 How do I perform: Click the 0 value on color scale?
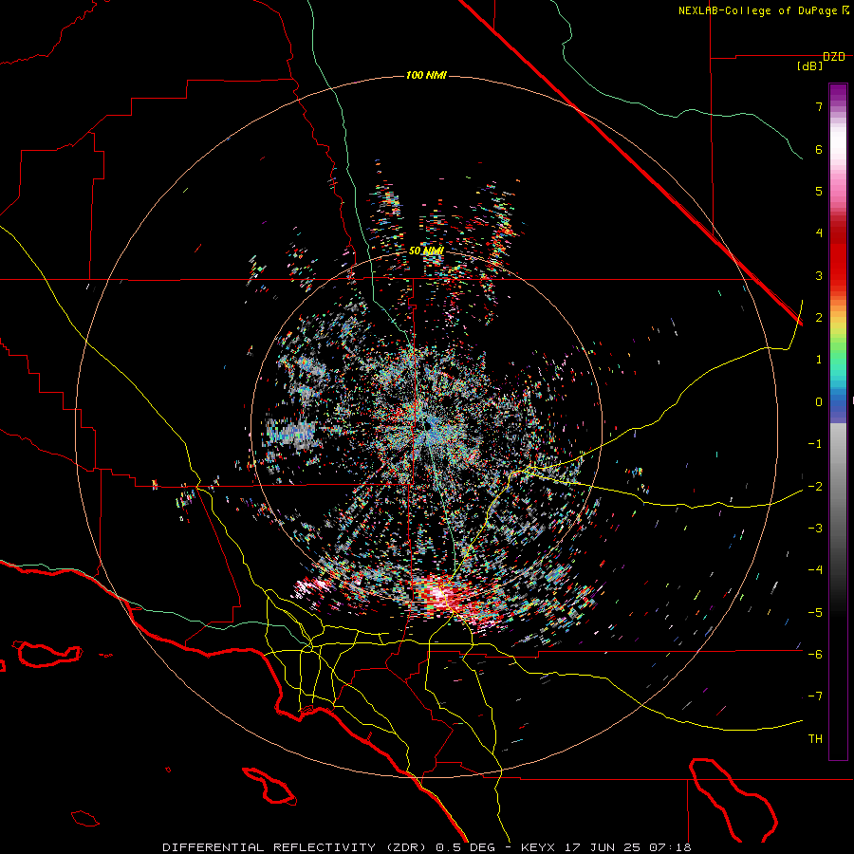tap(819, 402)
